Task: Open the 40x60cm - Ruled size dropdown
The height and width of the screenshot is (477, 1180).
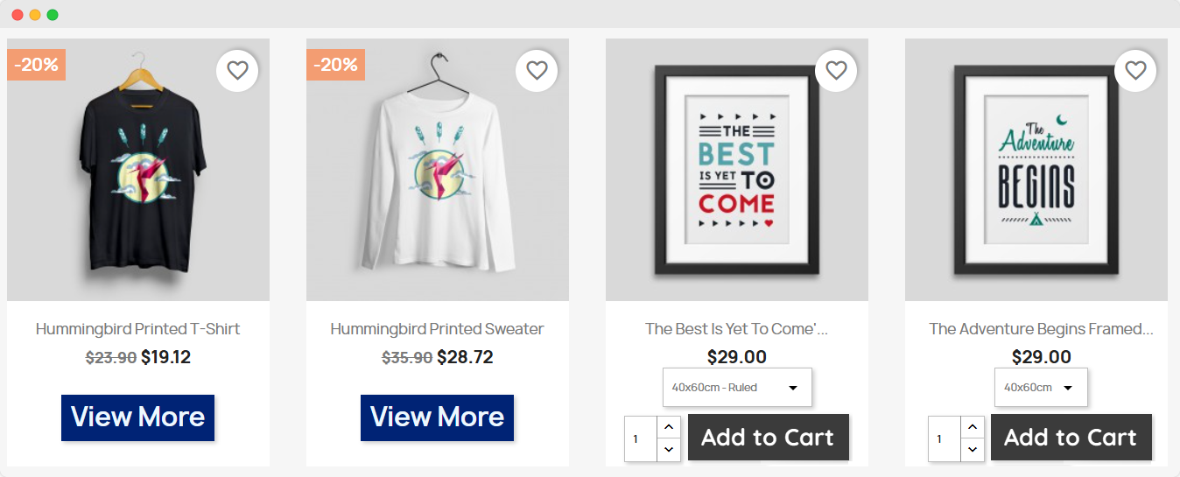Action: (x=737, y=388)
